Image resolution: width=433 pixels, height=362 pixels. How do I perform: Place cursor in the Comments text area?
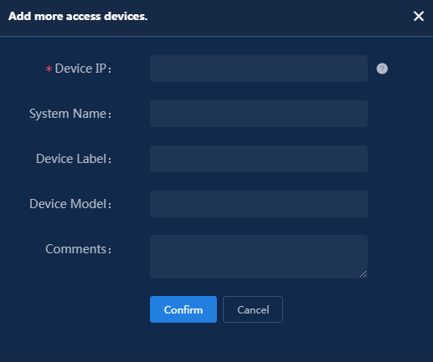coord(259,257)
